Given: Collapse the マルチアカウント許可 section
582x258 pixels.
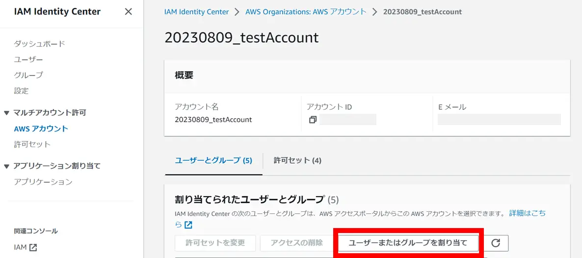Looking at the screenshot, I should pos(7,113).
